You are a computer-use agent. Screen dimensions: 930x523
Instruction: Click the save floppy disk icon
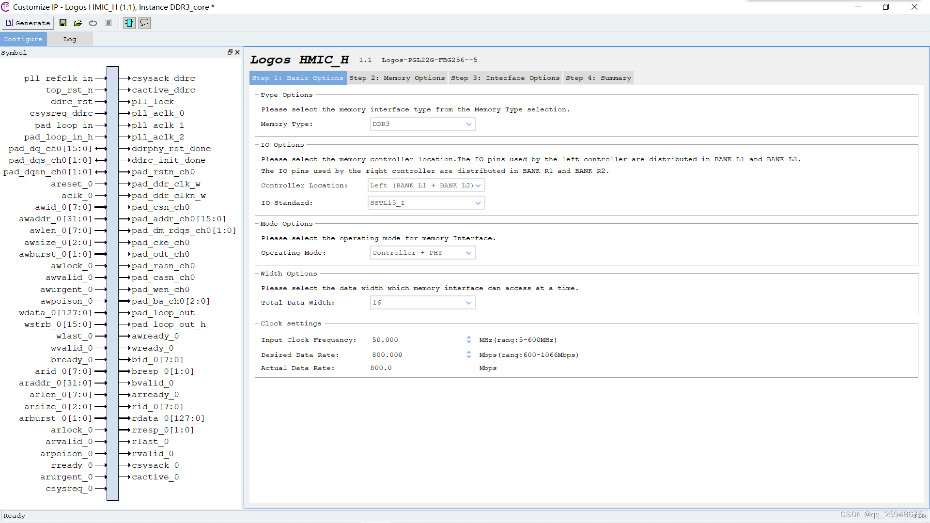click(63, 23)
